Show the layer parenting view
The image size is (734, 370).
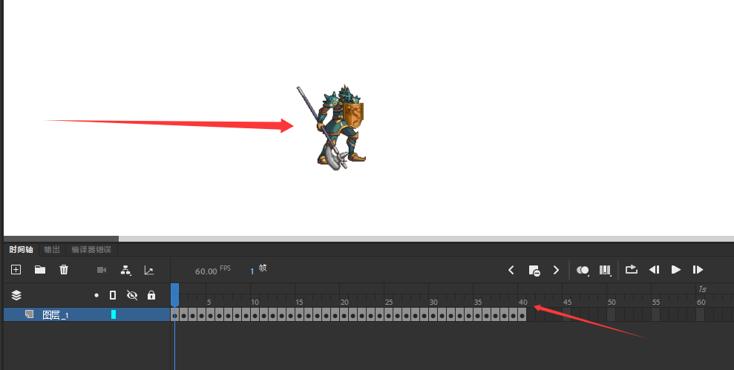(125, 270)
